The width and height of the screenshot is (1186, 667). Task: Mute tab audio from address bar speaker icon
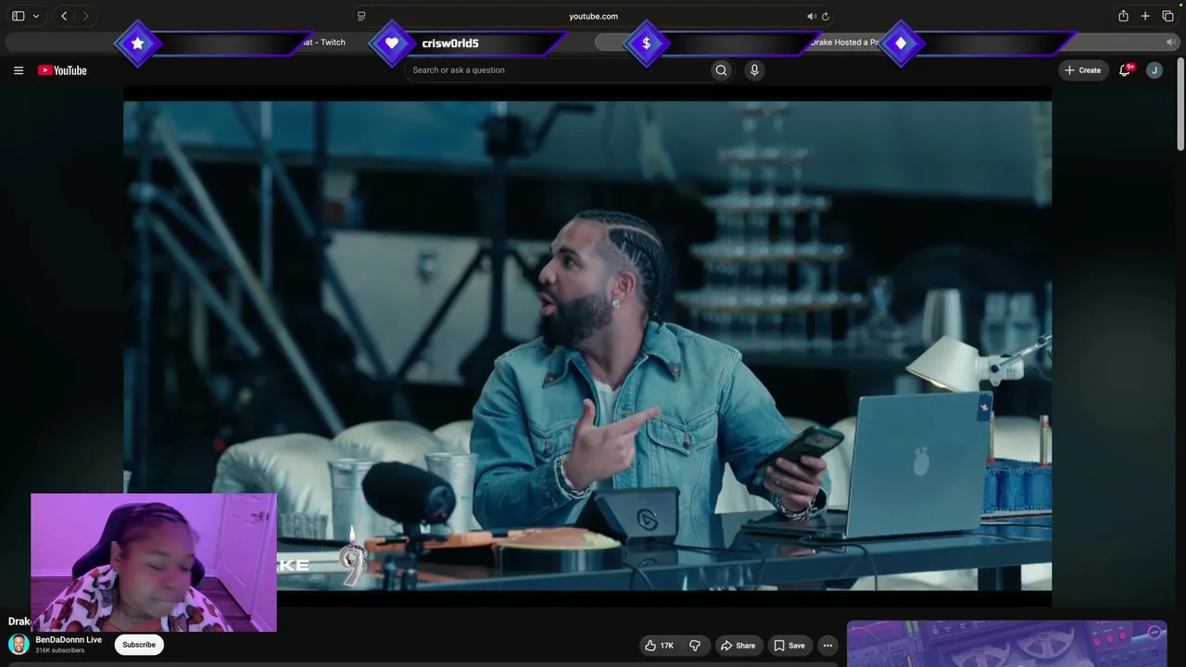tap(812, 16)
